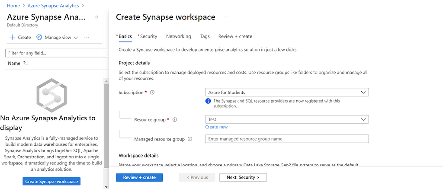Open the ellipsis menu beside Create Synapse workspace
The height and width of the screenshot is (189, 443).
(226, 17)
